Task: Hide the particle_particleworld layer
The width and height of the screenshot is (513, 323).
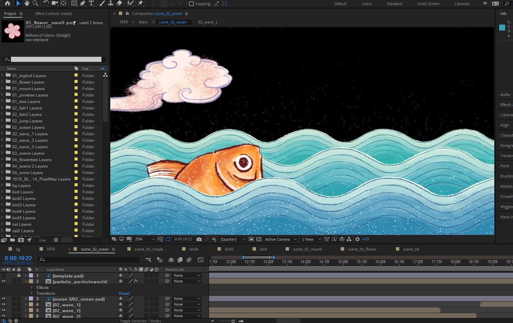Action: (4, 282)
